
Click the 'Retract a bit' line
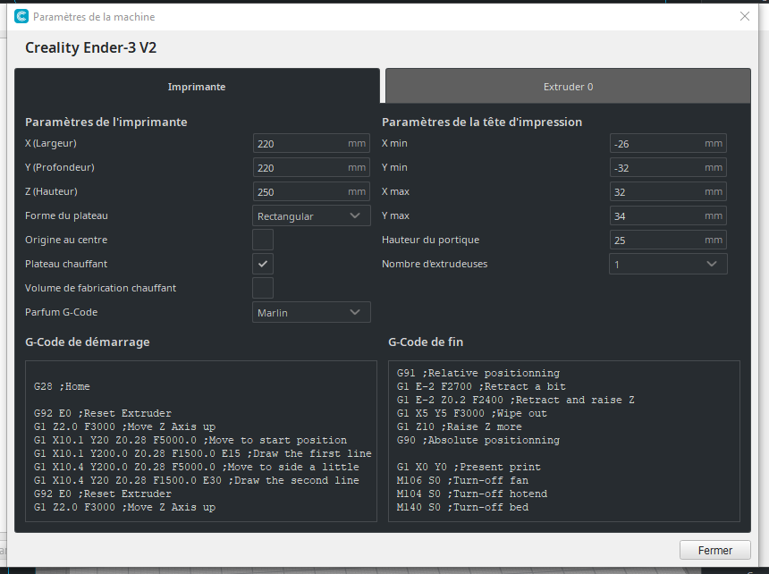(481, 386)
